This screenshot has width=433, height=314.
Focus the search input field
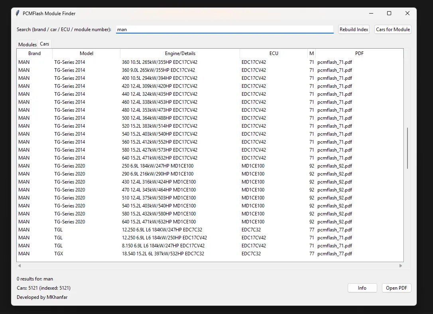point(224,30)
